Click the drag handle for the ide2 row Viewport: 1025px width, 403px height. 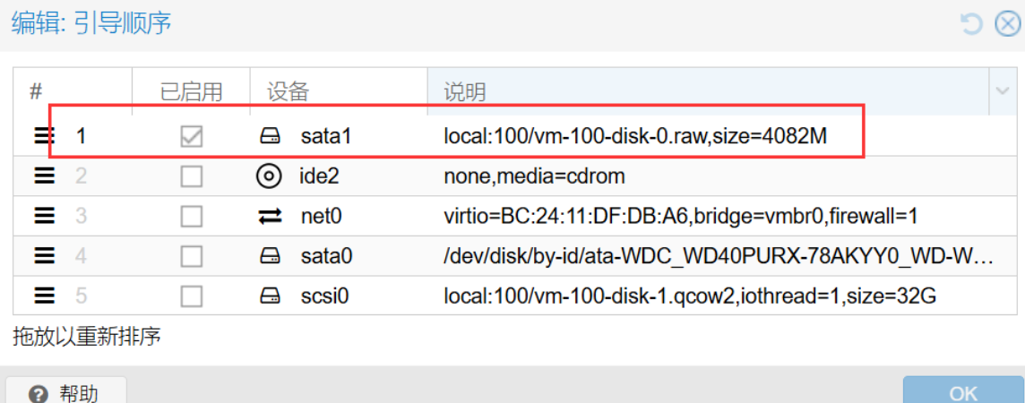(x=44, y=176)
